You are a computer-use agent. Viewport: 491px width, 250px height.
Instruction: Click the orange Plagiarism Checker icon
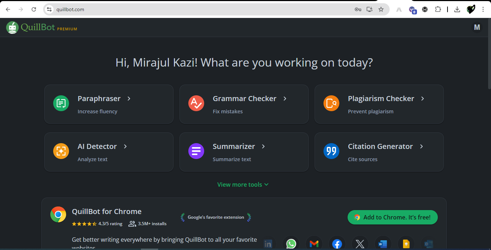pyautogui.click(x=331, y=103)
